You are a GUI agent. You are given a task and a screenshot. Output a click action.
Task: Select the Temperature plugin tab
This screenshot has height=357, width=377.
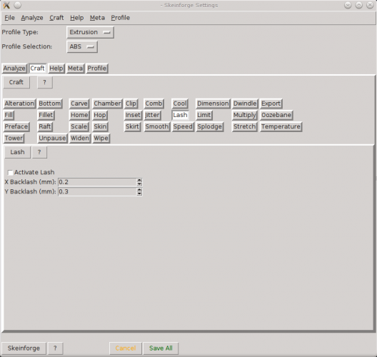click(x=281, y=126)
